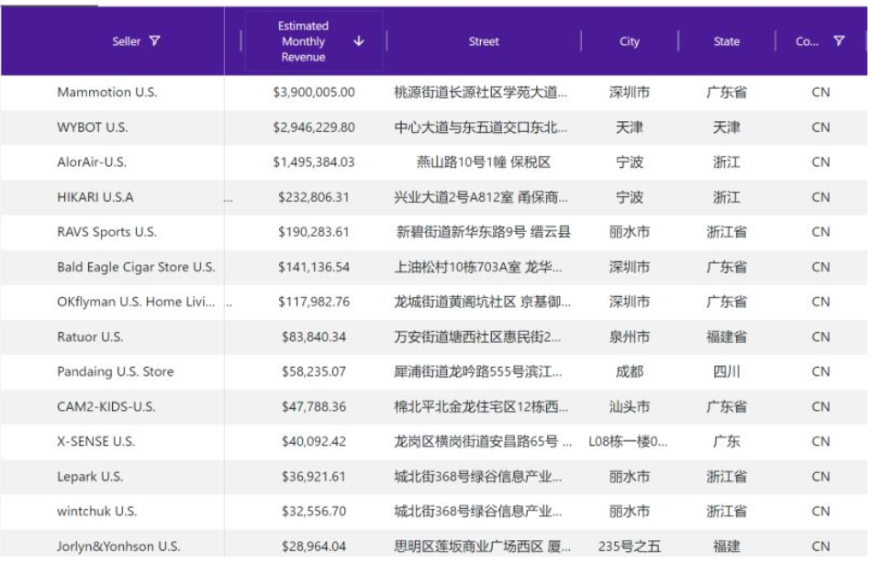Select seller WYBOT U.S.
This screenshot has width=872, height=563.
[93, 127]
